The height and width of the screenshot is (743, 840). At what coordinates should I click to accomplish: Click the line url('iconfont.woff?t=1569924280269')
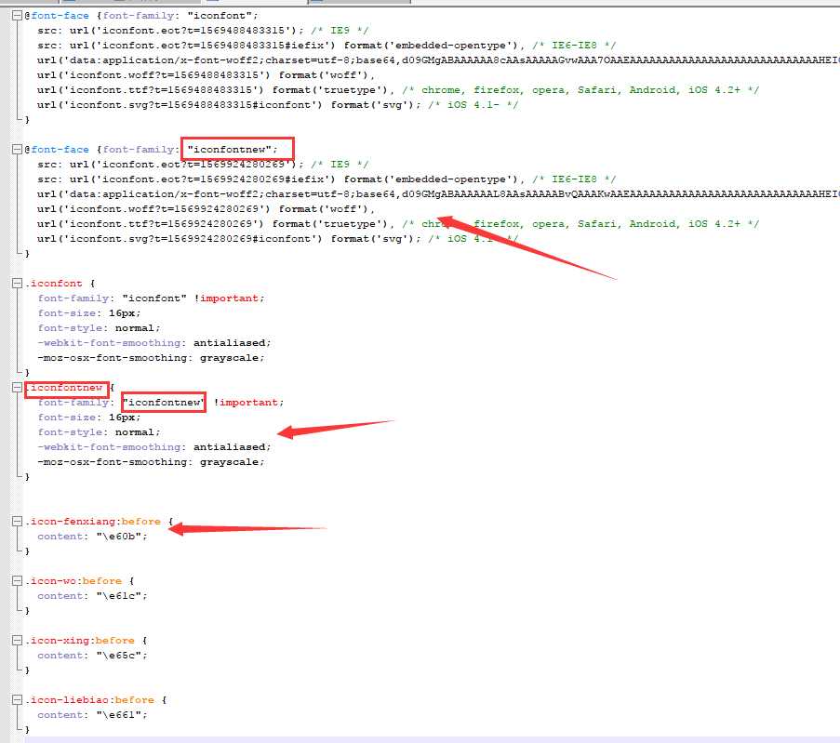207,209
